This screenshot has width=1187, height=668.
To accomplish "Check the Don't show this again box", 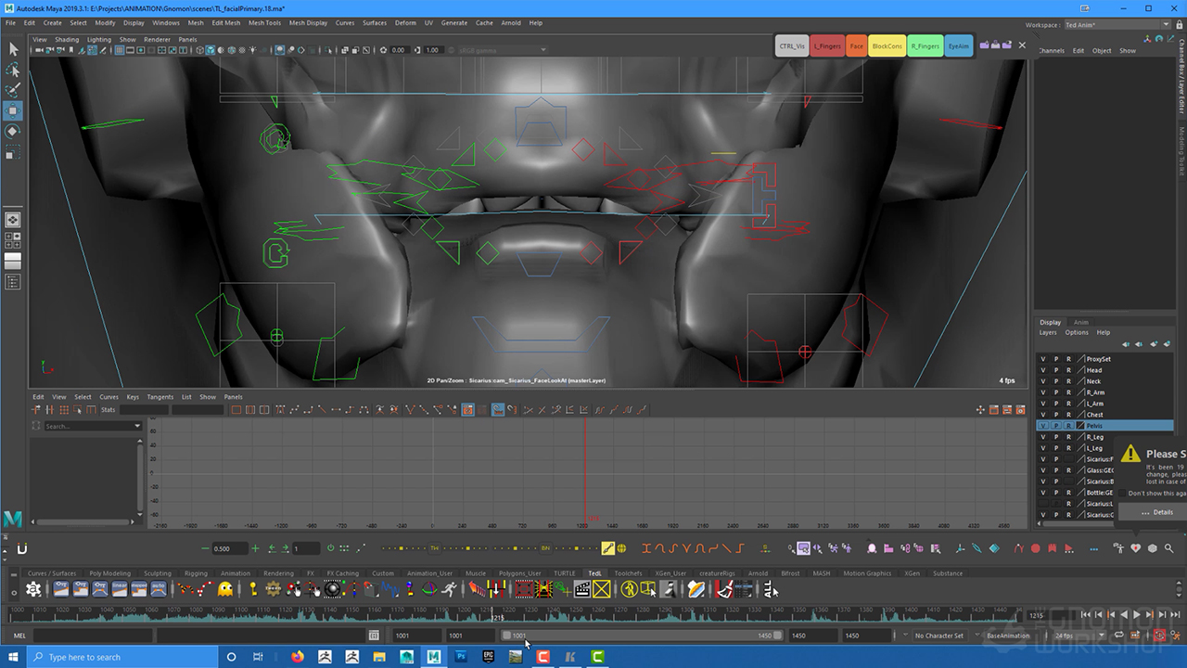I will coord(1123,494).
